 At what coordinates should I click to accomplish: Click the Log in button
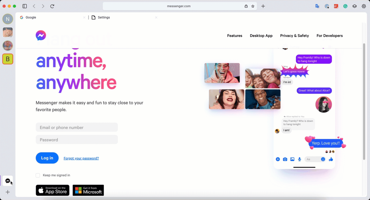(47, 158)
